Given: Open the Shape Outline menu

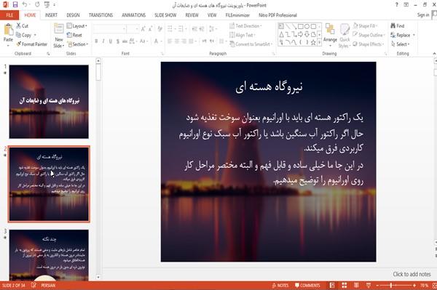Looking at the screenshot, I should click(x=369, y=35).
